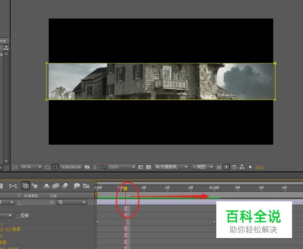Image resolution: width=303 pixels, height=249 pixels.
Task: Click the parent pick whip spiral icon
Action: pos(52,202)
